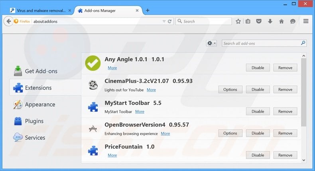Disable OpenBrowserVersion4

pos(258,133)
